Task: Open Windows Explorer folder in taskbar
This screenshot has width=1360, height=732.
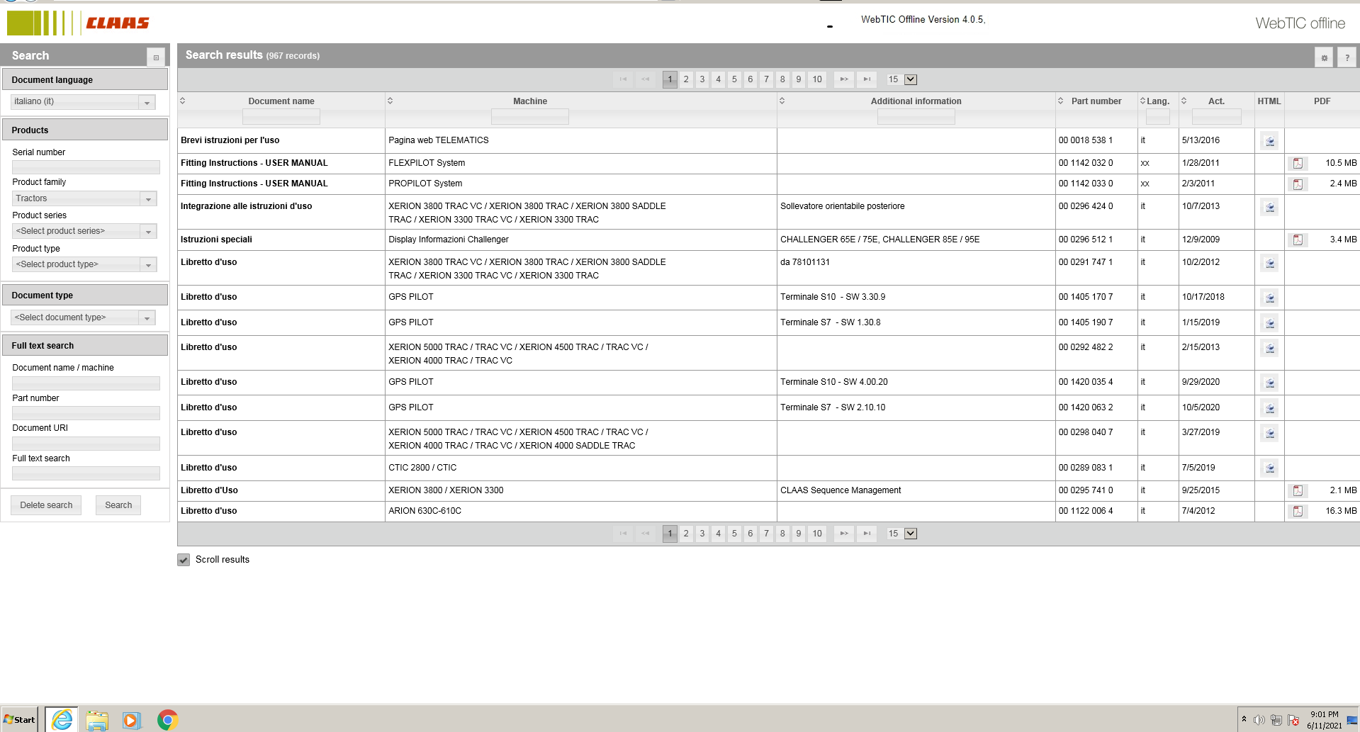Action: (97, 721)
